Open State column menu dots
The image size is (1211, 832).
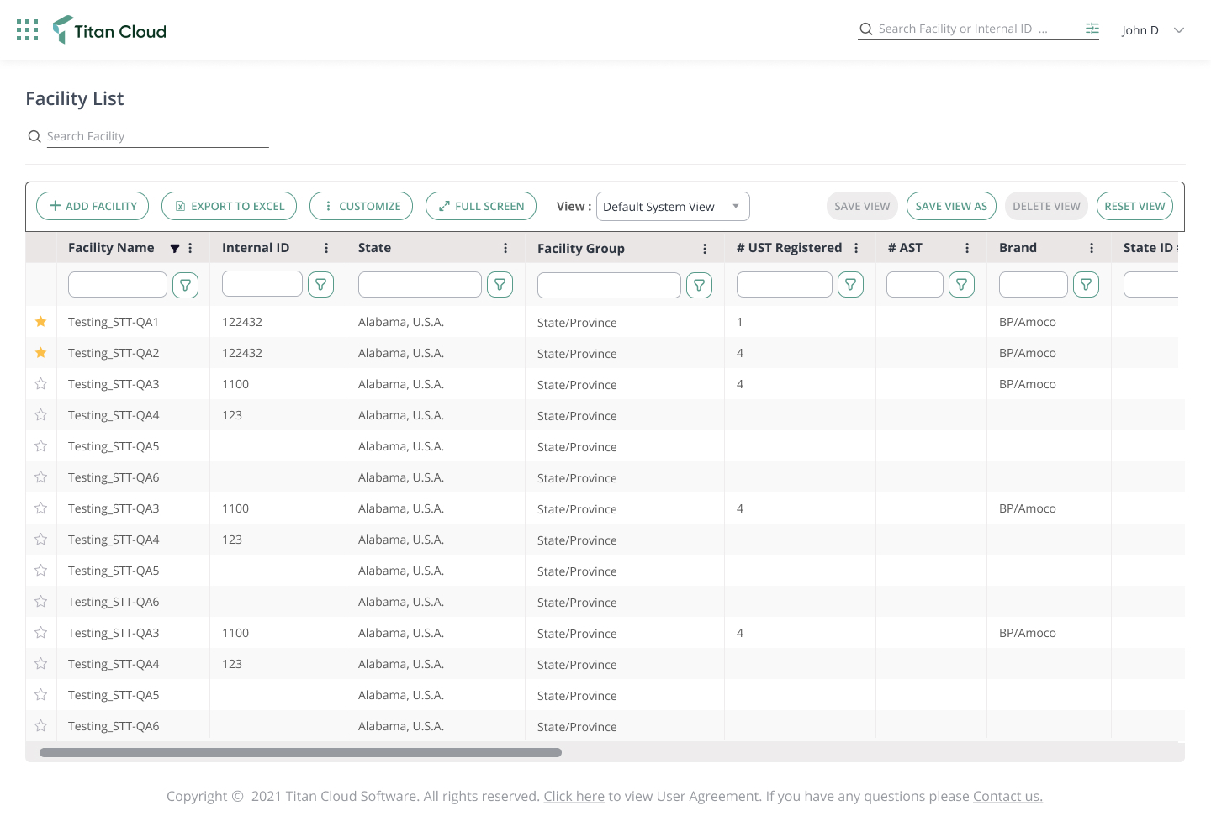pyautogui.click(x=505, y=248)
